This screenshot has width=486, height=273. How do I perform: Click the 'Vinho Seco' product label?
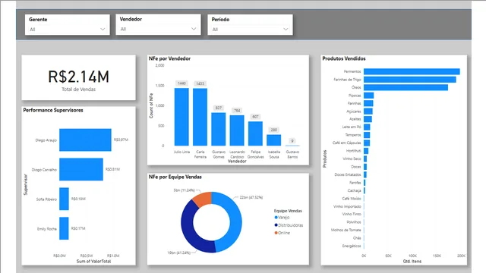click(352, 158)
